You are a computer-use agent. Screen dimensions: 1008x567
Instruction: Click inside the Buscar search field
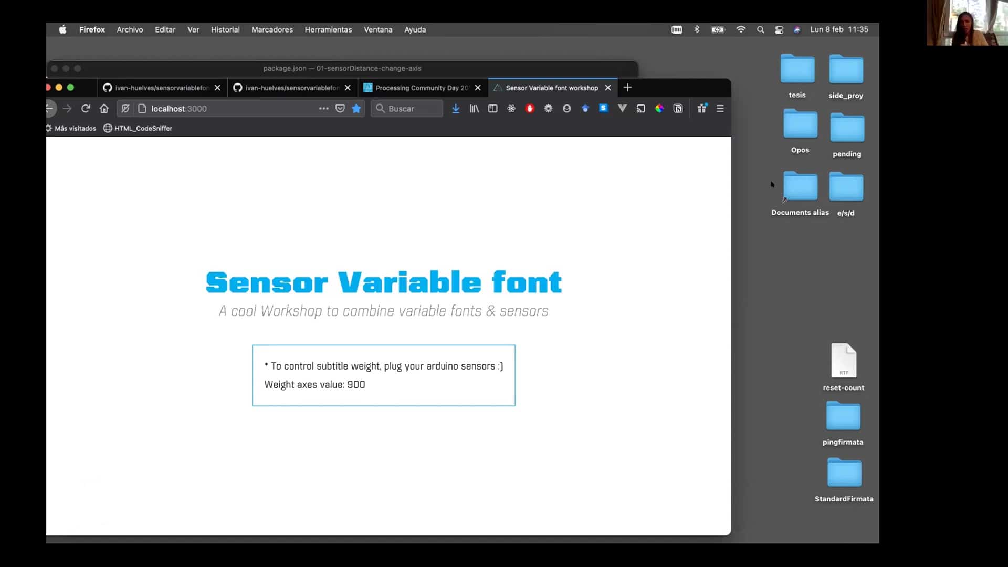(412, 108)
